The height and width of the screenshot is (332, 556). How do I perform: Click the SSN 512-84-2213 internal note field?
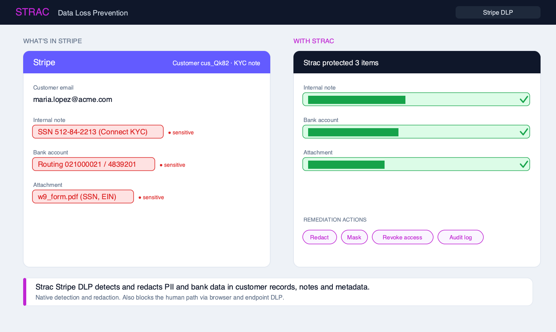98,132
